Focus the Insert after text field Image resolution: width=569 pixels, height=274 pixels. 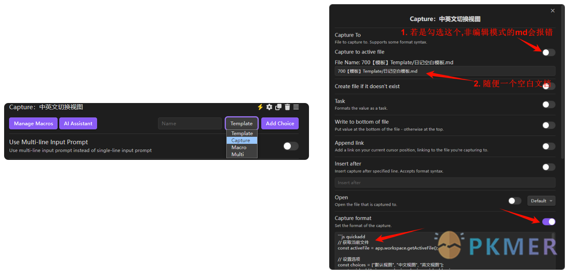pos(445,183)
